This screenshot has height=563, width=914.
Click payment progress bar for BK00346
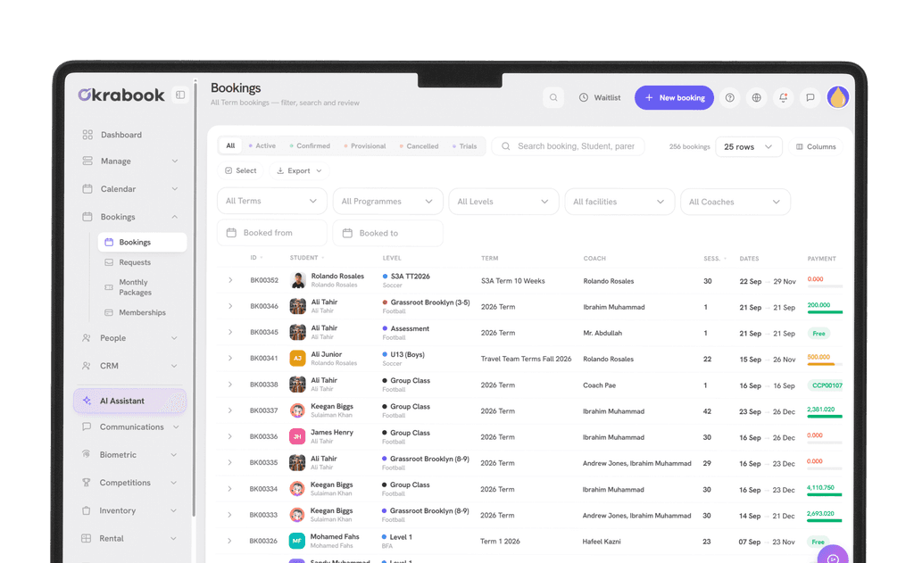point(825,312)
